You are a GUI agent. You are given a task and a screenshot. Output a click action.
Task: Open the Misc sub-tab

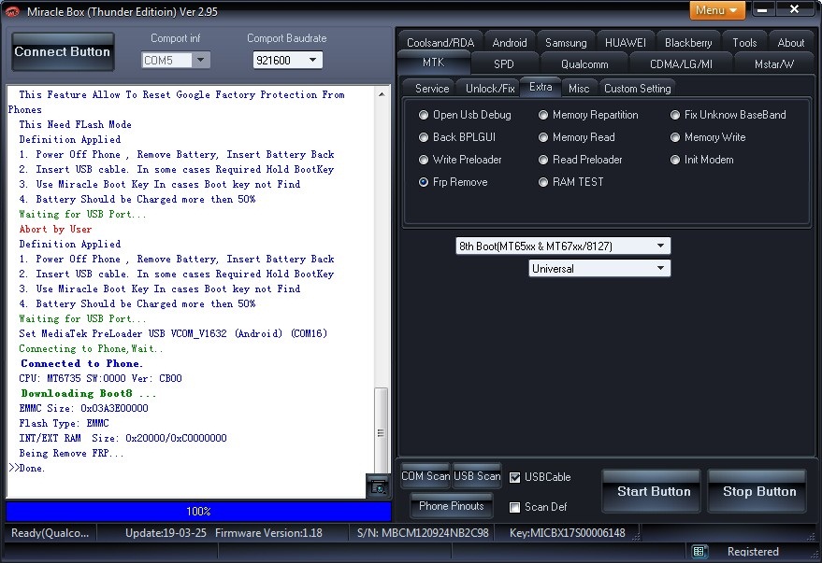[x=579, y=89]
